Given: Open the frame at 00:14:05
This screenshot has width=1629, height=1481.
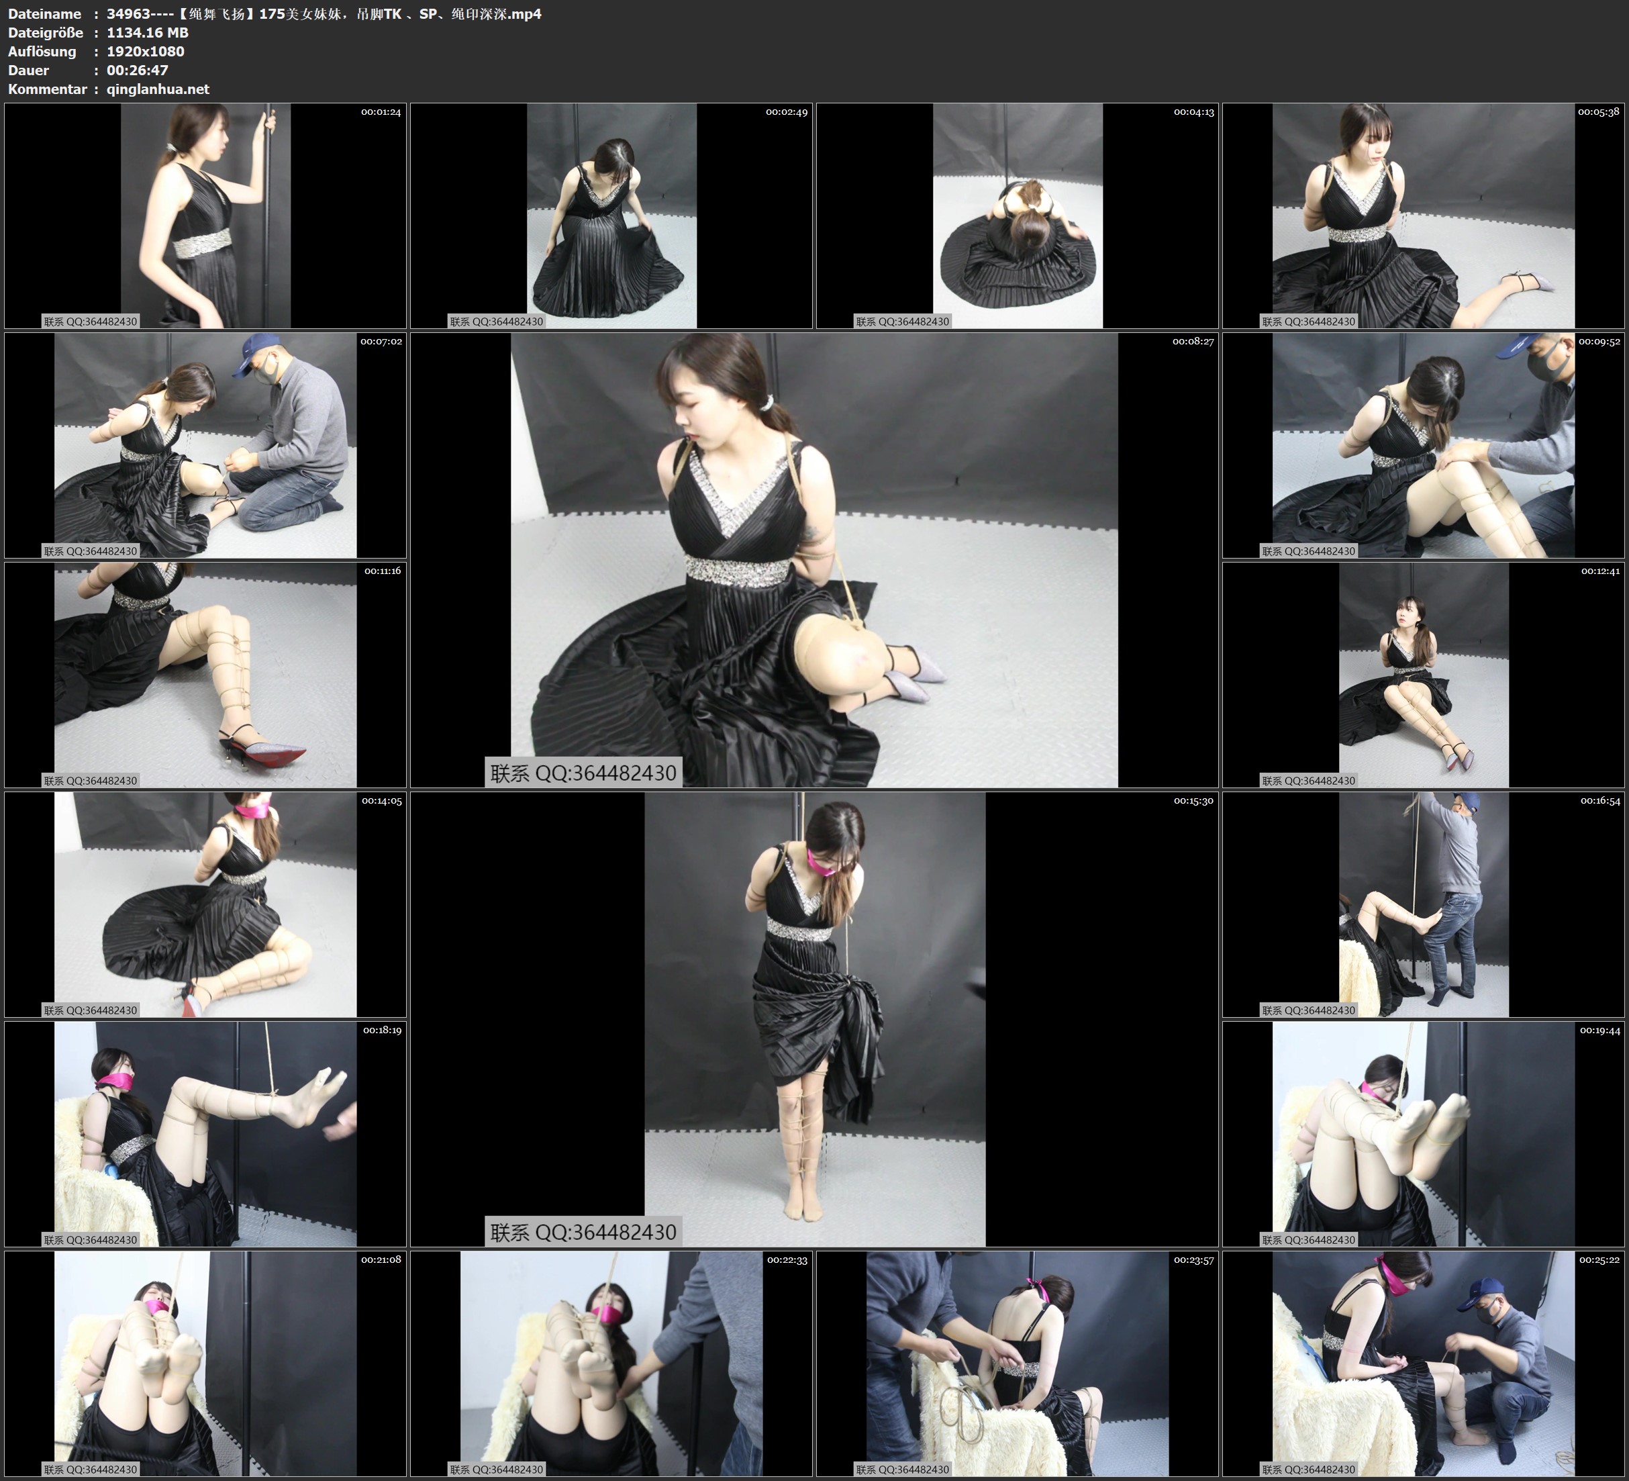Looking at the screenshot, I should tap(205, 904).
